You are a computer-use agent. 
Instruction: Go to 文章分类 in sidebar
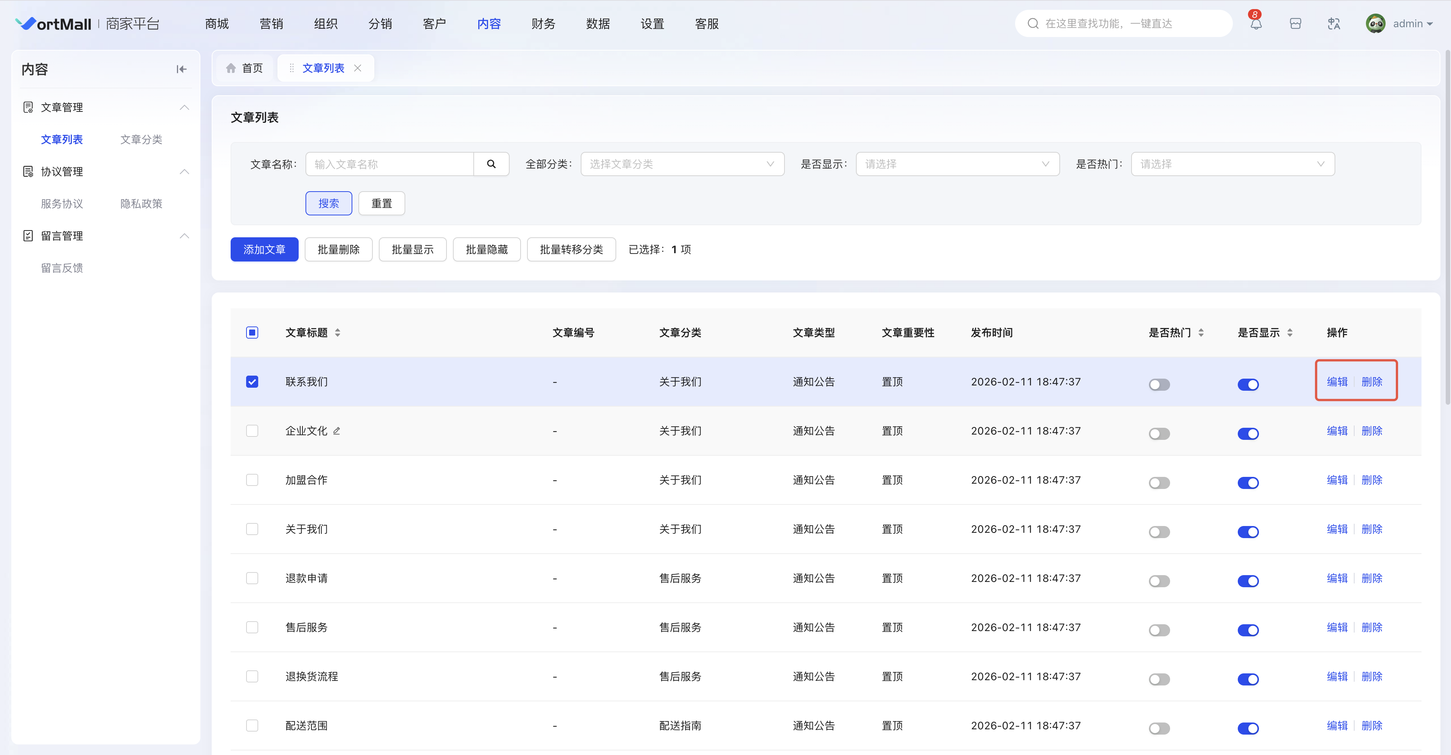[141, 140]
